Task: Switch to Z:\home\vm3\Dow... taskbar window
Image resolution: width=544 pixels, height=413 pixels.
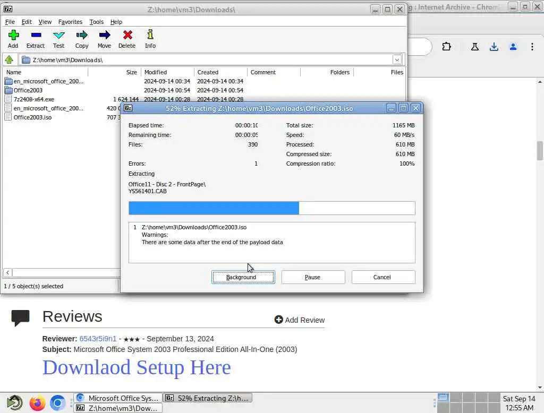Action: tap(118, 408)
